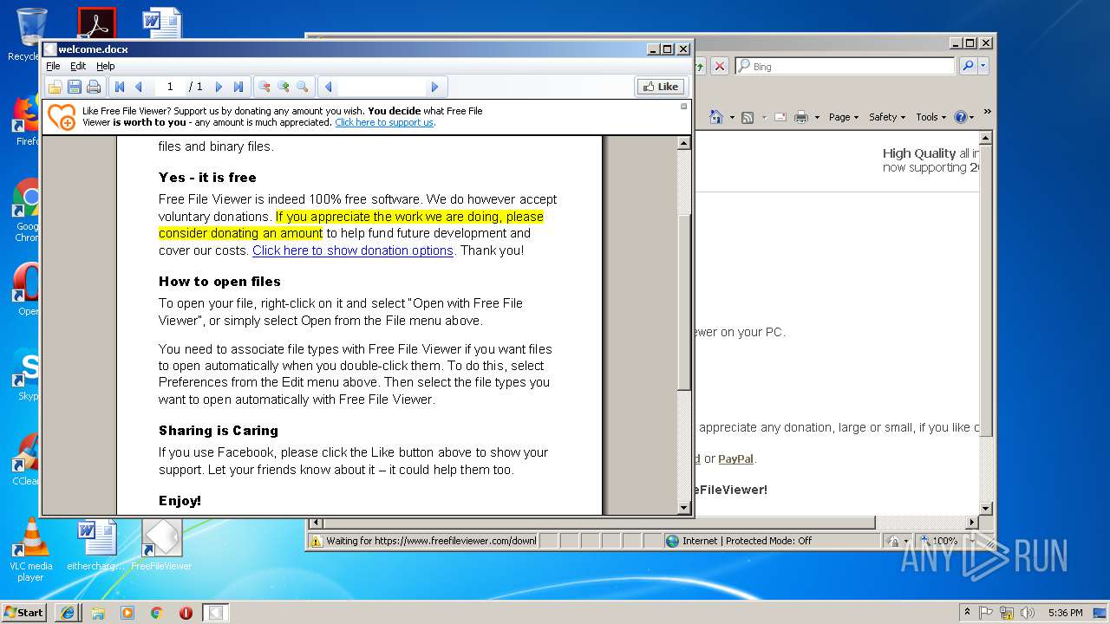Select the VLC media player desktop icon
Screen dimensions: 1110x624
[x=30, y=549]
